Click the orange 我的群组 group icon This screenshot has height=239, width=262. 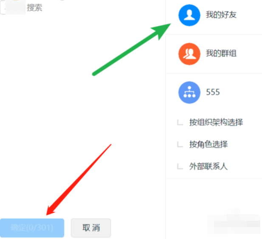[x=189, y=54]
